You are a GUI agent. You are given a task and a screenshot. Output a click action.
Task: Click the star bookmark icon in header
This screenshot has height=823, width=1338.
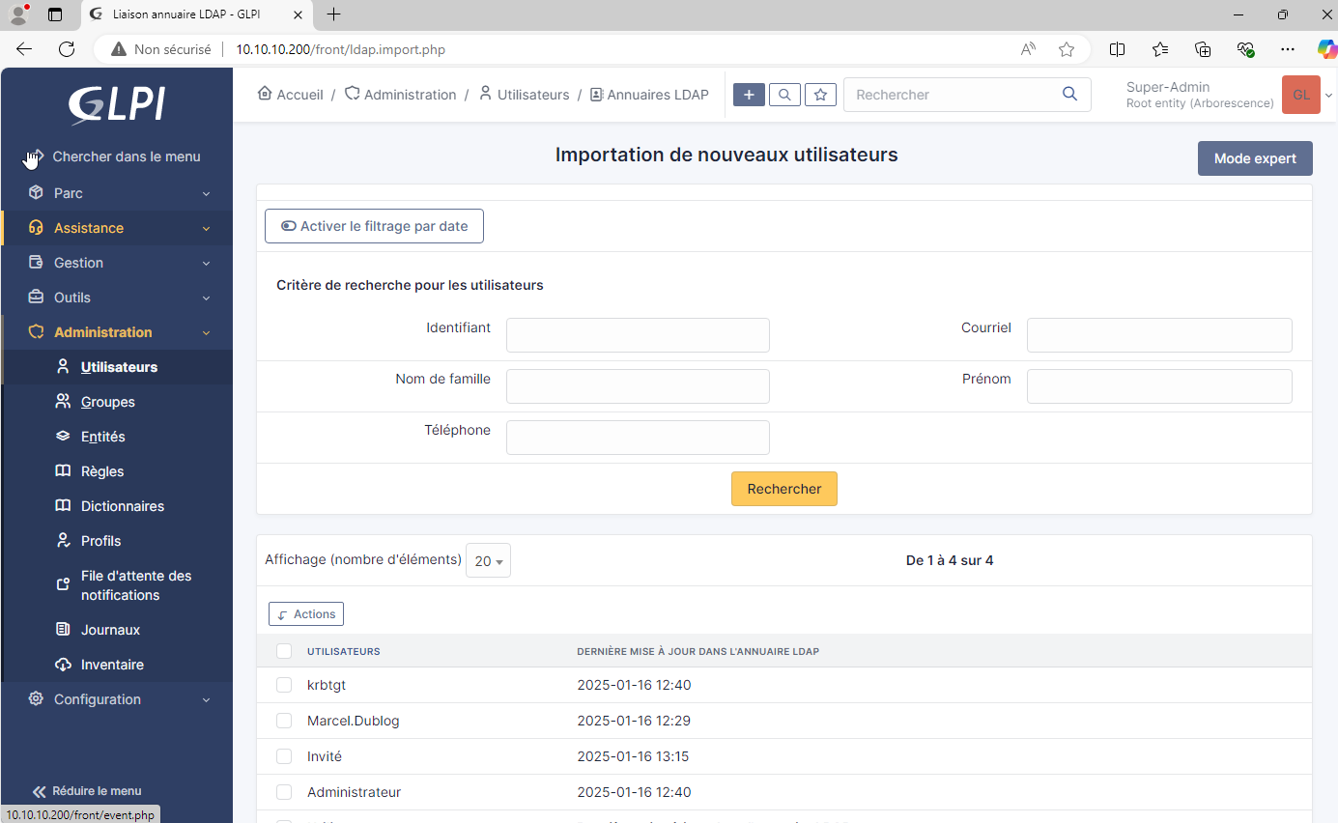[x=820, y=95]
